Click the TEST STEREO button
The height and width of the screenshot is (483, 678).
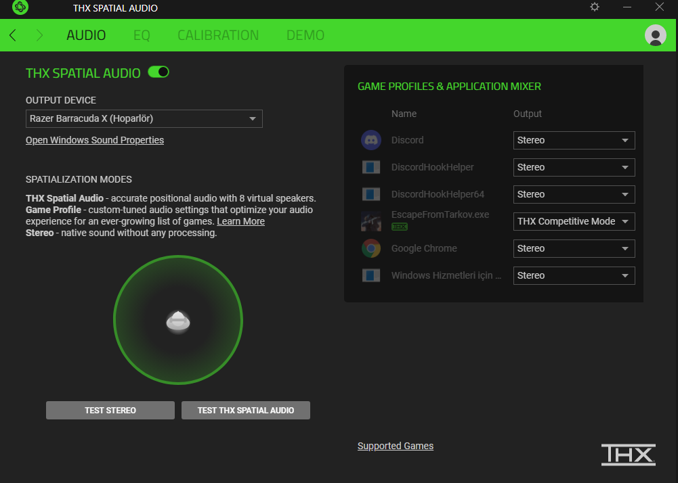coord(110,411)
